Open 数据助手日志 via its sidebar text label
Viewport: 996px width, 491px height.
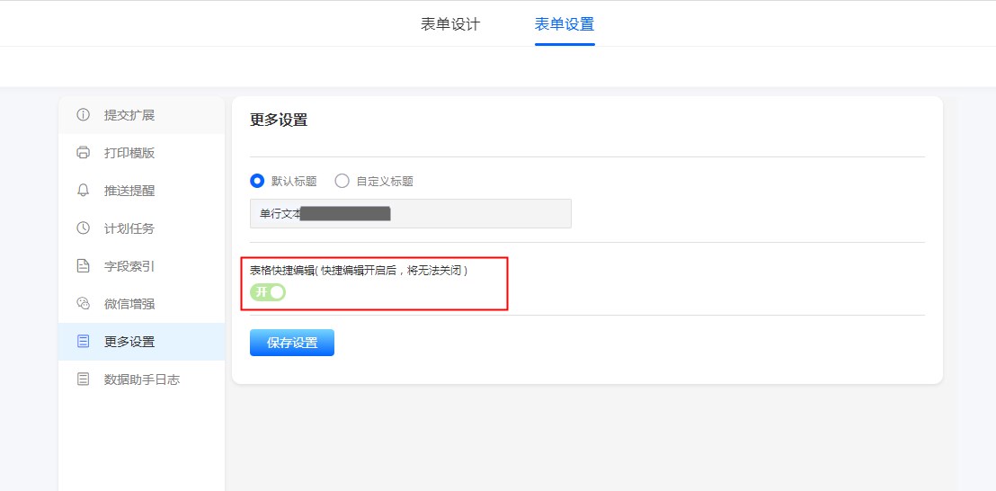pos(142,379)
